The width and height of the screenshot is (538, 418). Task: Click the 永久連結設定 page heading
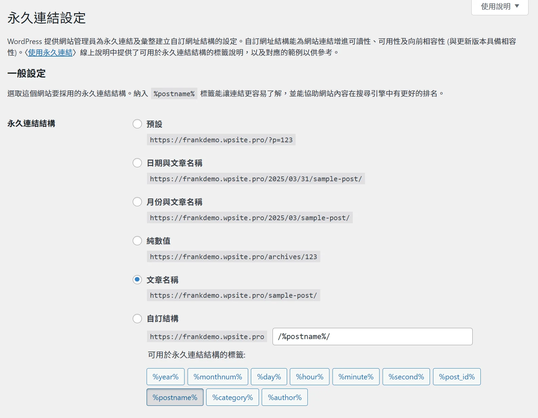47,18
